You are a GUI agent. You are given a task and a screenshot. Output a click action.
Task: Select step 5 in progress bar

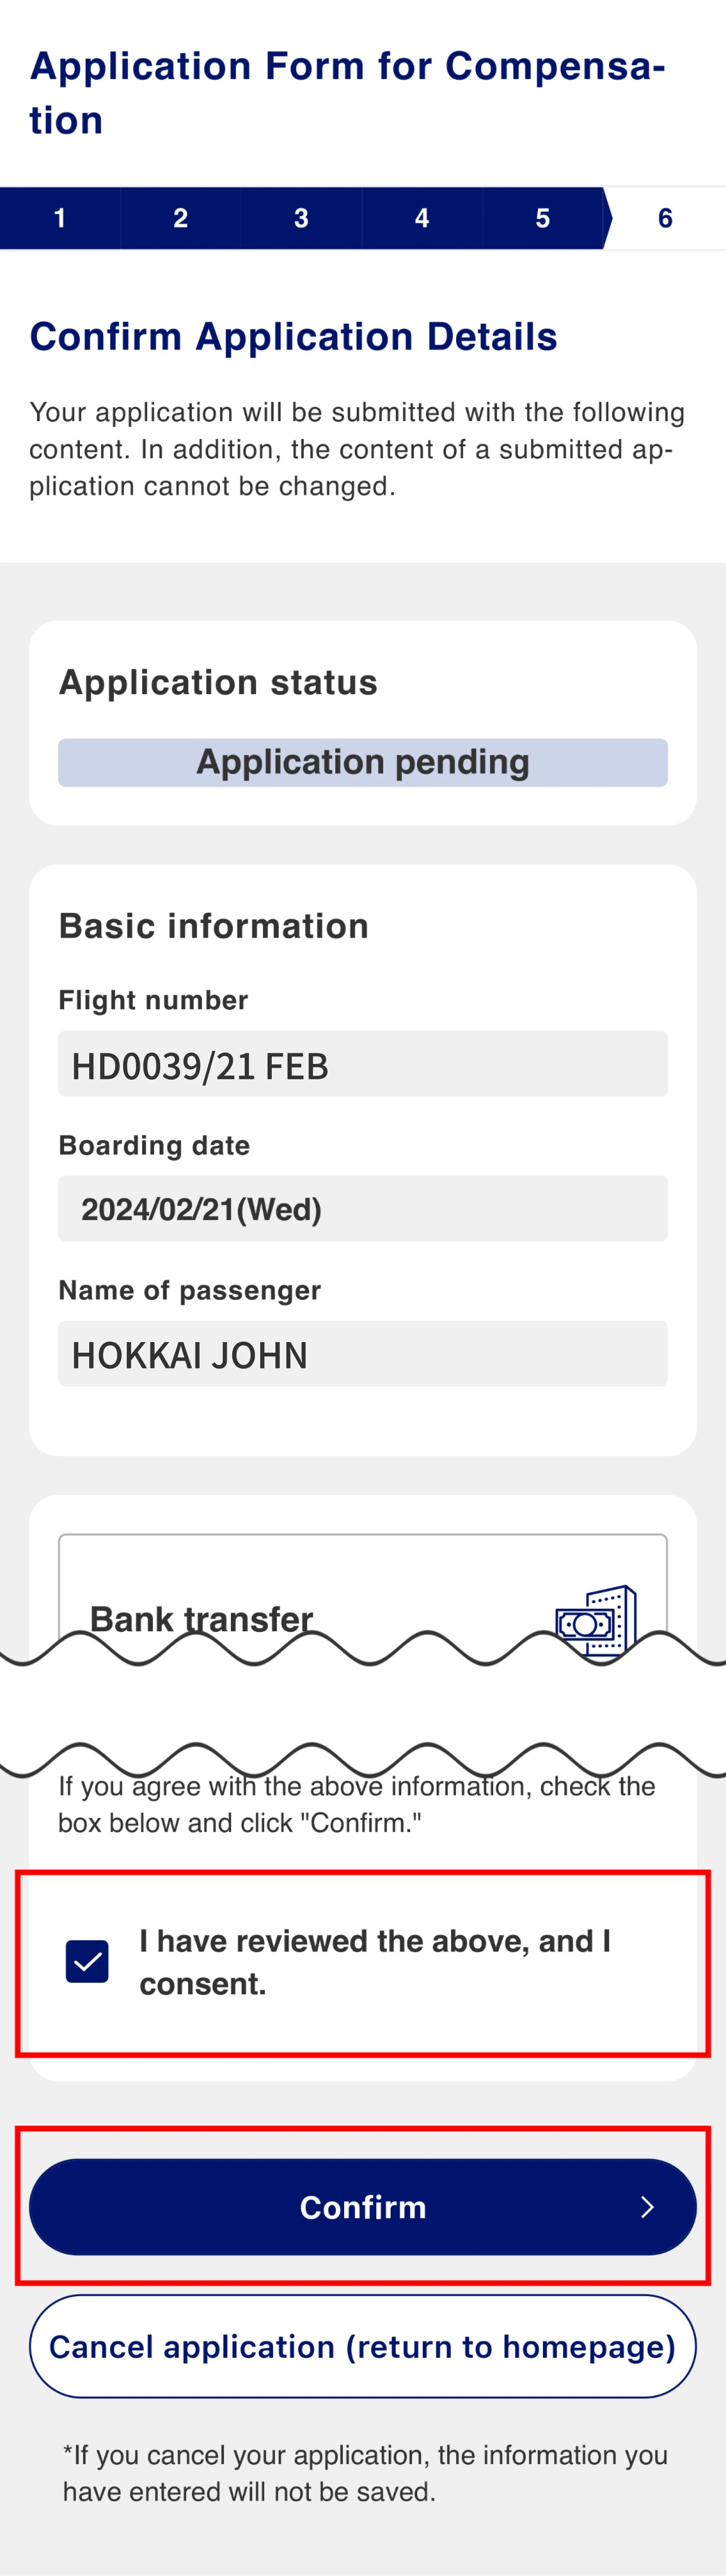(x=543, y=218)
